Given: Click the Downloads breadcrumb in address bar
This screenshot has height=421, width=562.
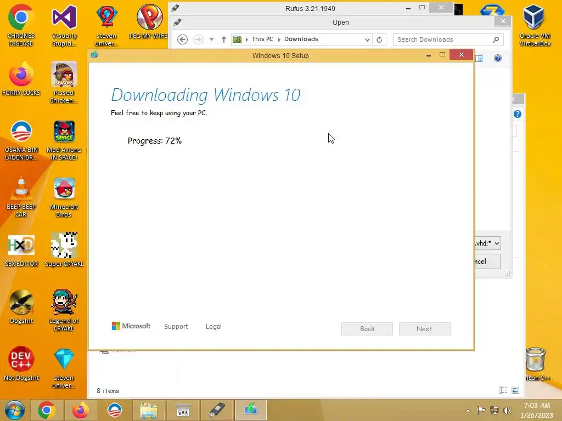Looking at the screenshot, I should 301,39.
